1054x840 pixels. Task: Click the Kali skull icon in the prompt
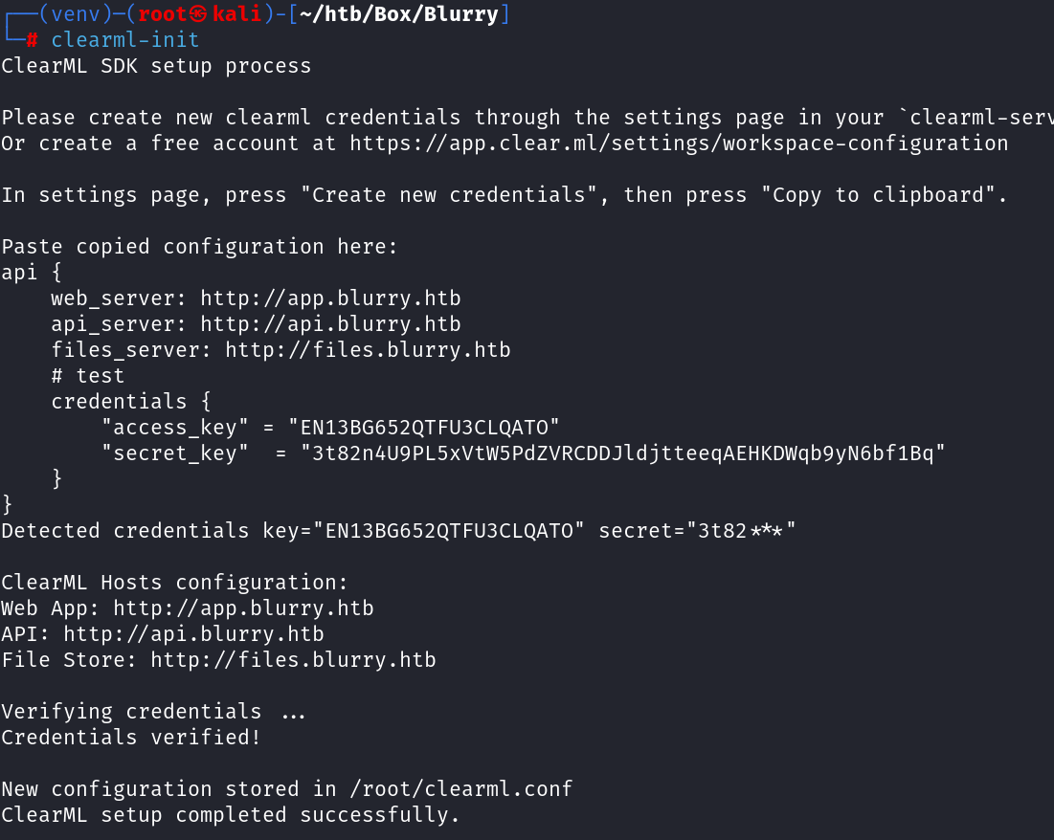pyautogui.click(x=199, y=14)
